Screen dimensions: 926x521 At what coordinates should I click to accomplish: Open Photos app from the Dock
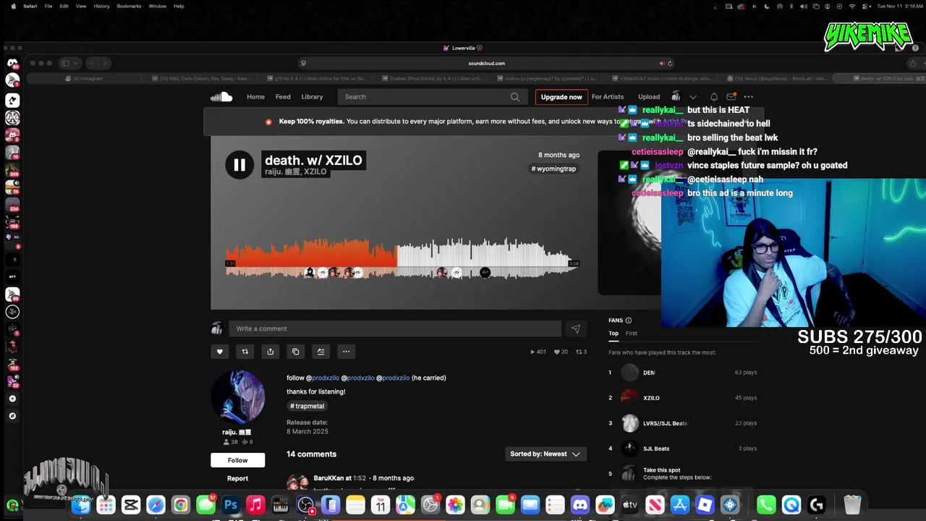(455, 505)
